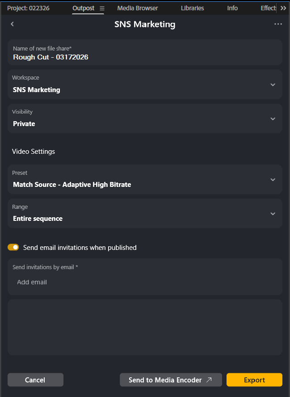
Task: Expand the Preset dropdown
Action: (x=273, y=179)
